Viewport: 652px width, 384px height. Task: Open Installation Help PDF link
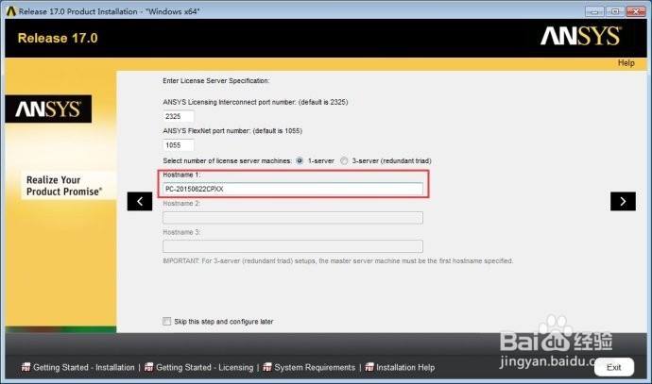click(x=405, y=367)
